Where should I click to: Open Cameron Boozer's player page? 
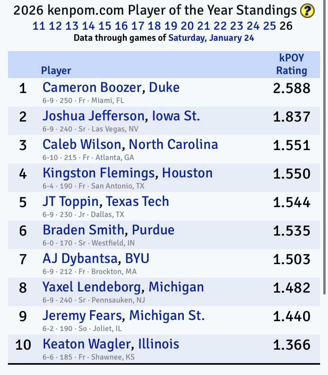tap(92, 87)
